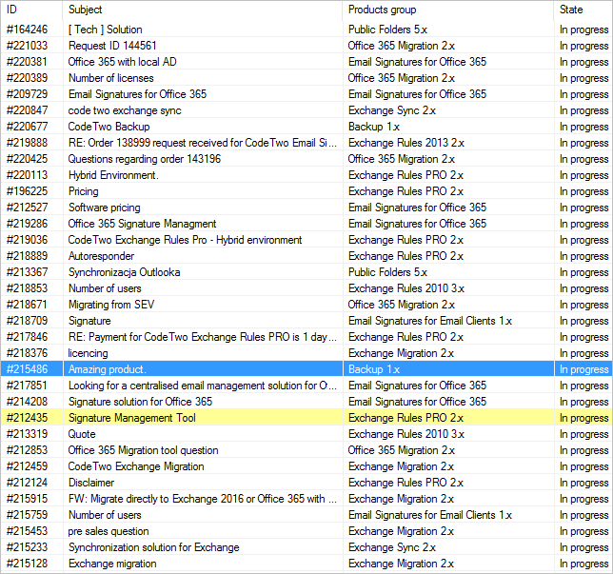This screenshot has height=574, width=613.
Task: Select ticket #213319
Action: [x=27, y=434]
